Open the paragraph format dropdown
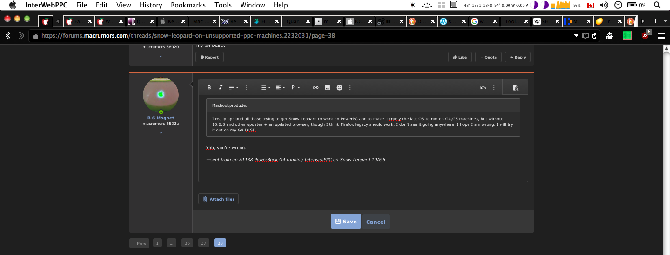Viewport: 670px width, 255px height. 295,87
